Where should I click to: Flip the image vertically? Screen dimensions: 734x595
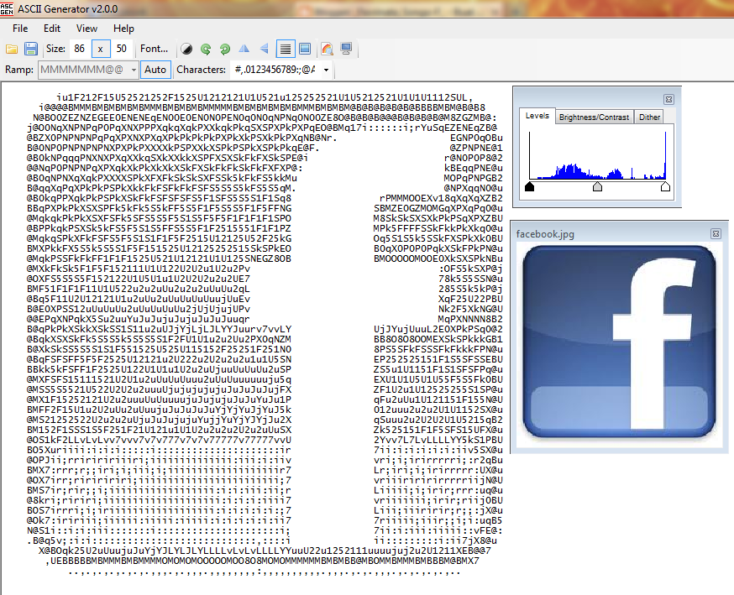coord(264,49)
